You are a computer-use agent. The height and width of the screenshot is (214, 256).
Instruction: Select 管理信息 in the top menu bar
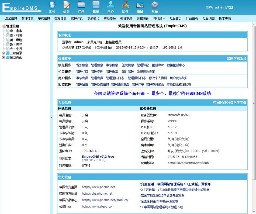pos(27,18)
